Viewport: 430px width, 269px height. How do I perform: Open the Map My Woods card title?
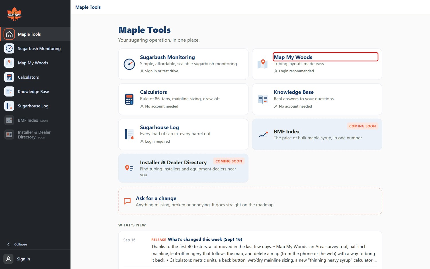(293, 57)
